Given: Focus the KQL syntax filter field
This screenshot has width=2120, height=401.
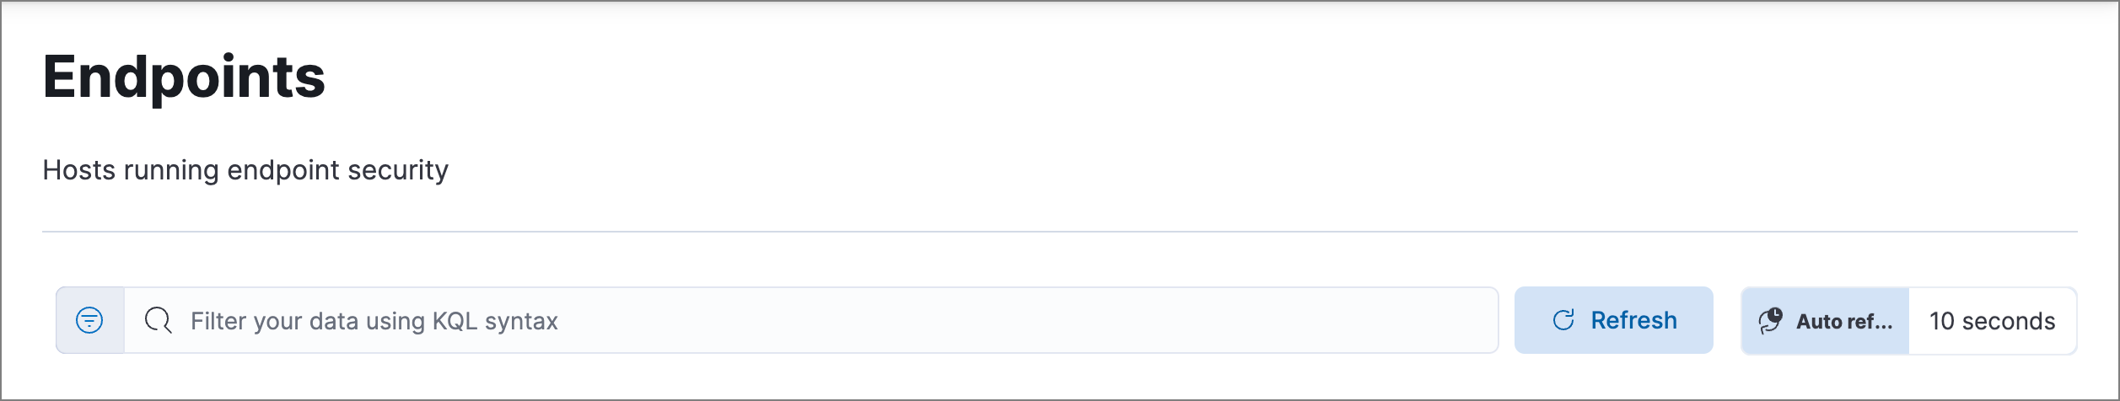Looking at the screenshot, I should tap(810, 320).
